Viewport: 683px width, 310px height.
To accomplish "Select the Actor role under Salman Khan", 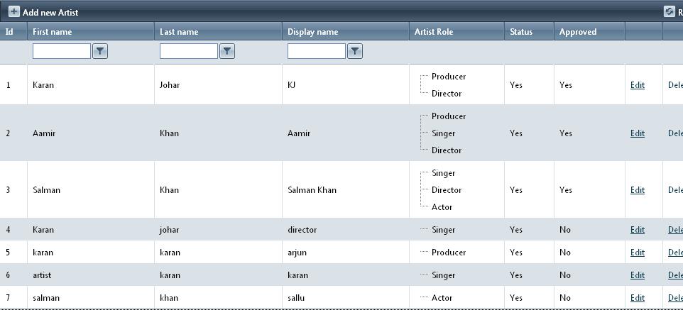I will (x=442, y=207).
